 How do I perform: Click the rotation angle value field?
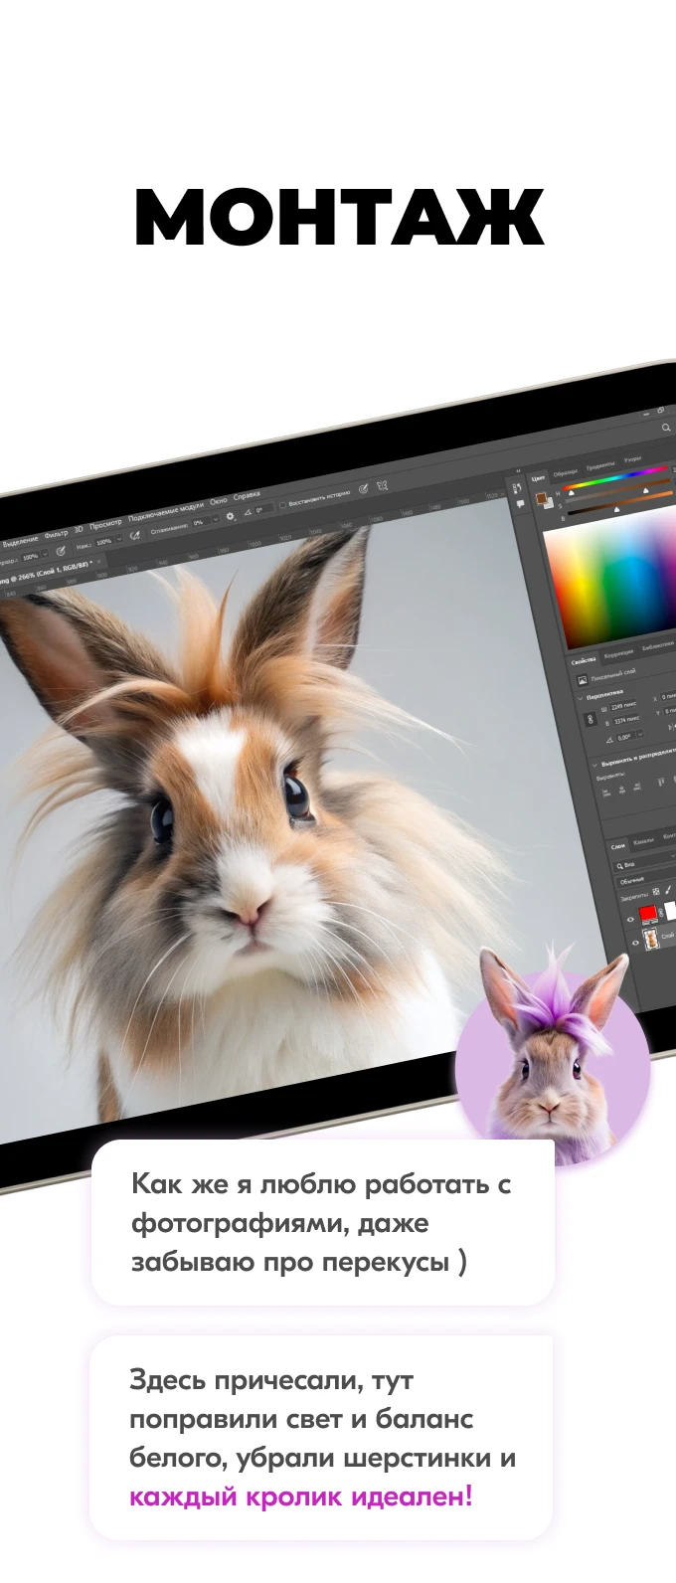625,737
